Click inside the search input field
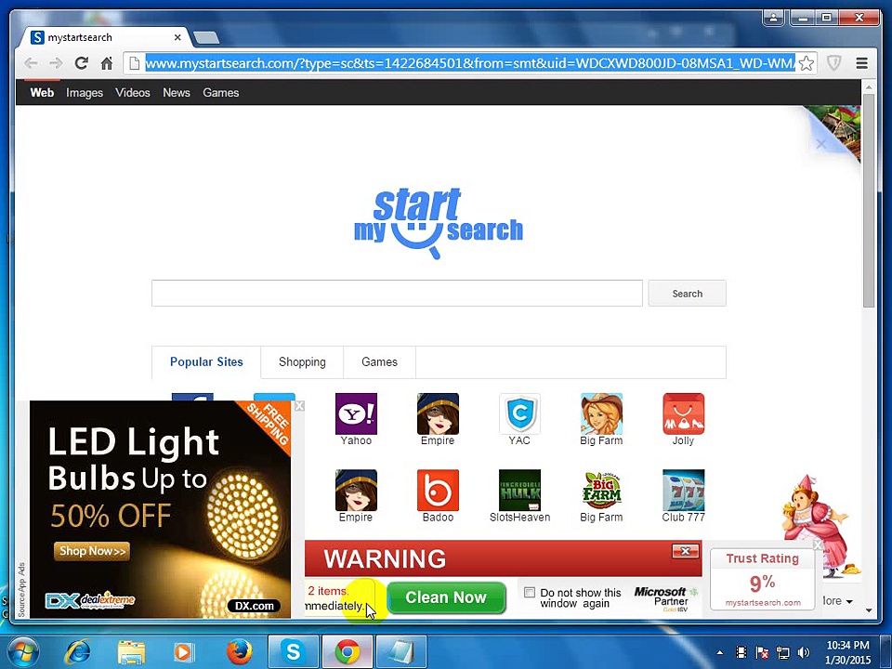 [x=397, y=294]
